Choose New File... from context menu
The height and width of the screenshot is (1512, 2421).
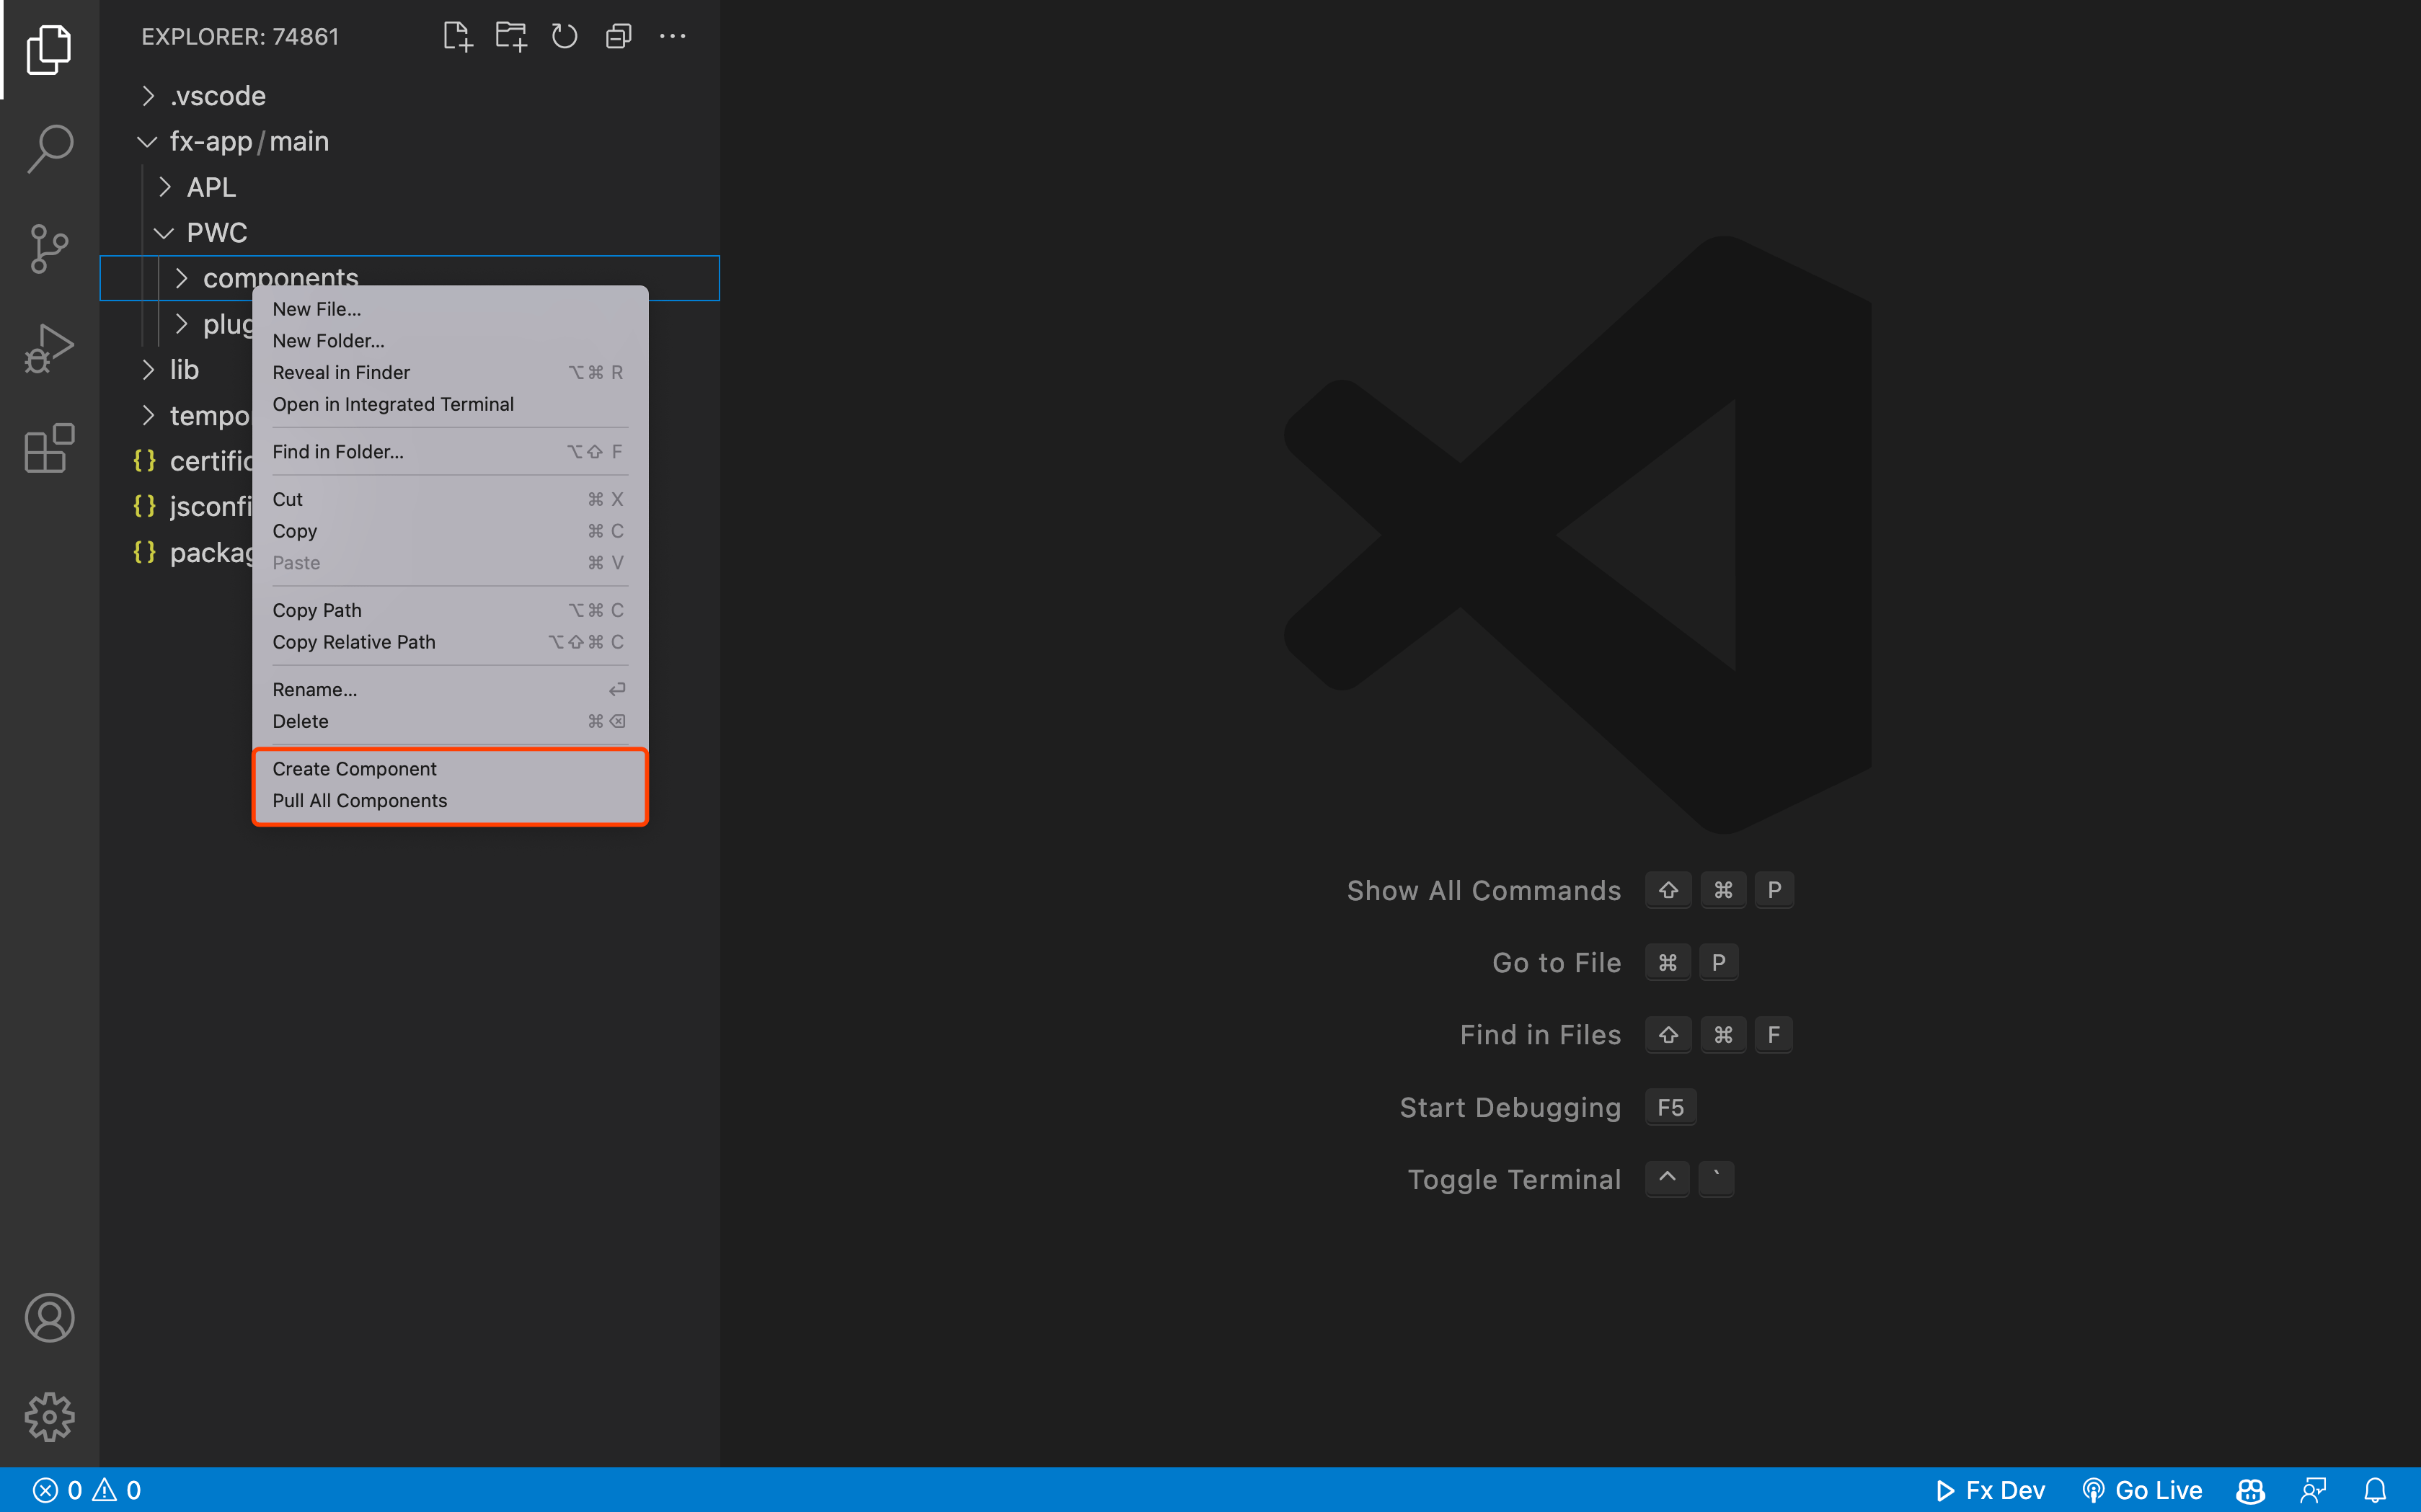click(450, 309)
